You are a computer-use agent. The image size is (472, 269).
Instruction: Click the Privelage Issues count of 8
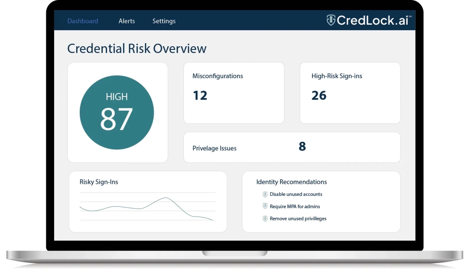point(302,146)
